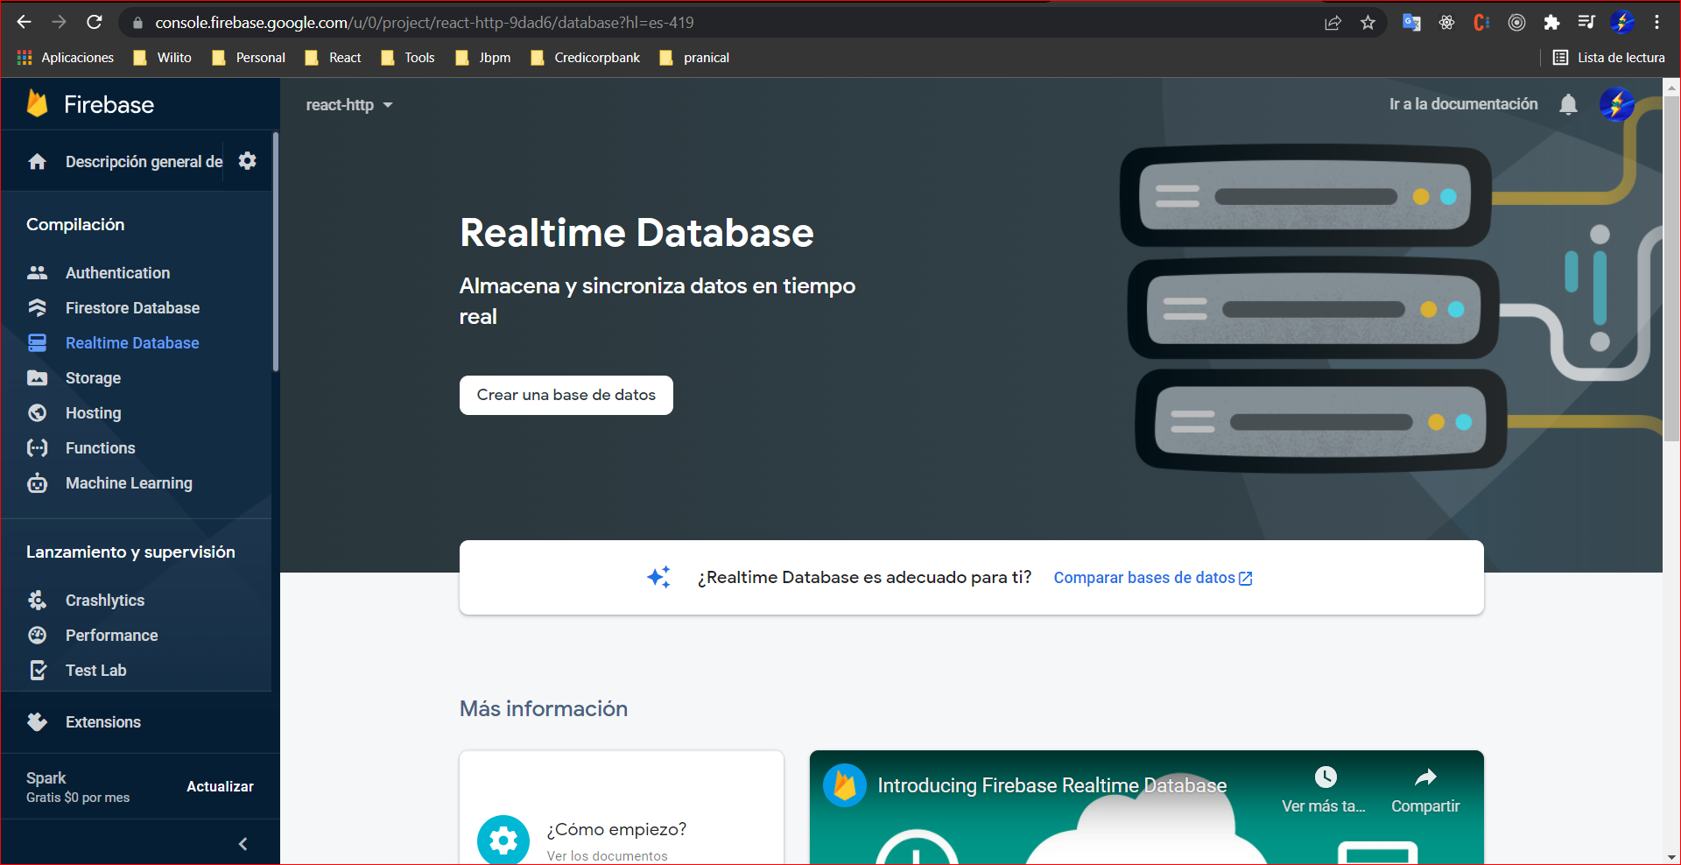Open the Chrome extensions puzzle icon
The image size is (1681, 865).
(x=1551, y=23)
